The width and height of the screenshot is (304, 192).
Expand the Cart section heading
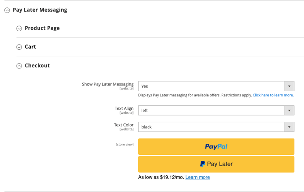coord(30,47)
